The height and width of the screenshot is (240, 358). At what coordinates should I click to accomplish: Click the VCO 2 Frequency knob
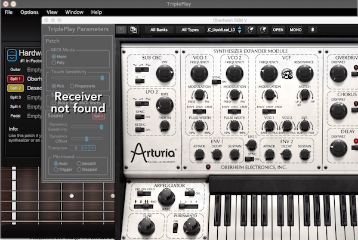tap(234, 73)
